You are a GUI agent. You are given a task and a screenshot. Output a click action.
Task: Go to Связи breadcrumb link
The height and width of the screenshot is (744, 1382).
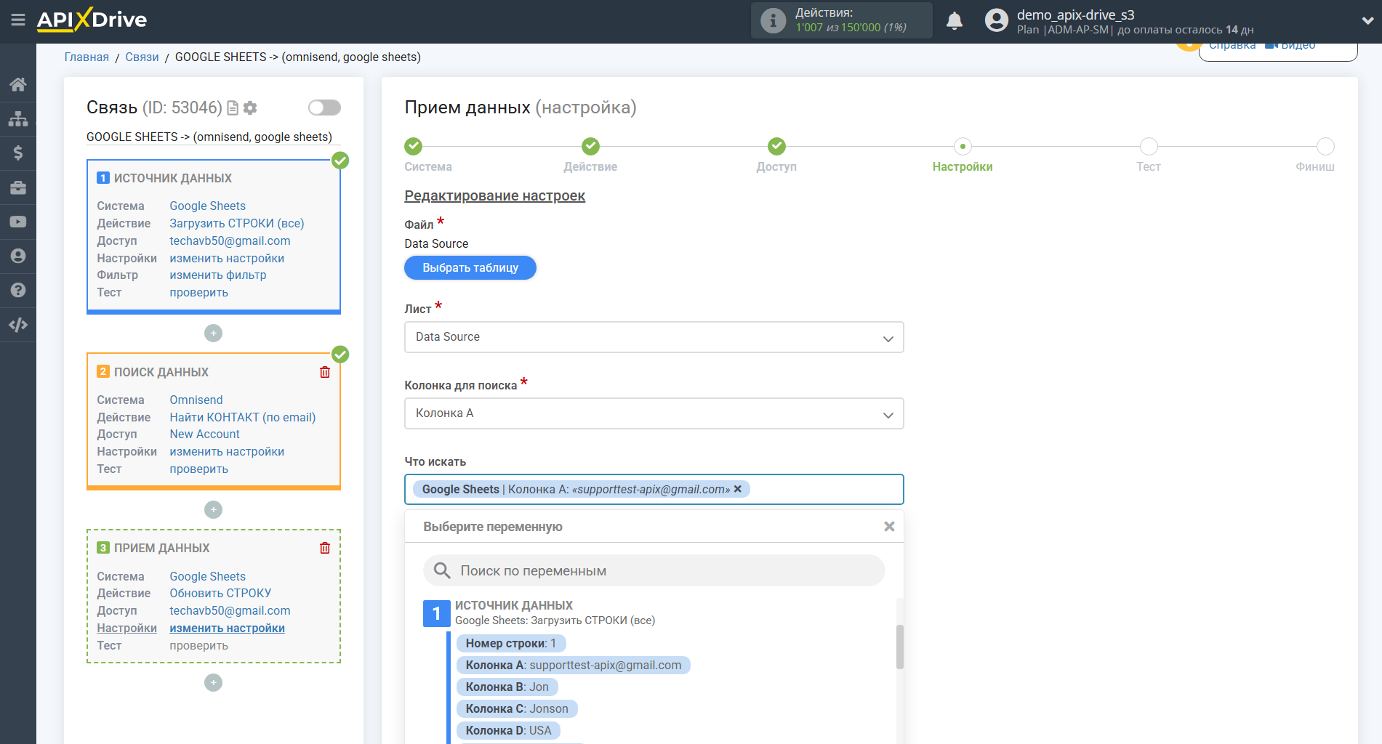coord(142,57)
